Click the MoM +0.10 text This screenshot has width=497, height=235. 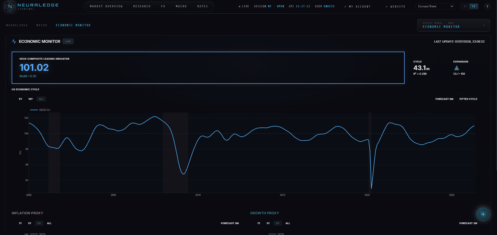tap(28, 76)
